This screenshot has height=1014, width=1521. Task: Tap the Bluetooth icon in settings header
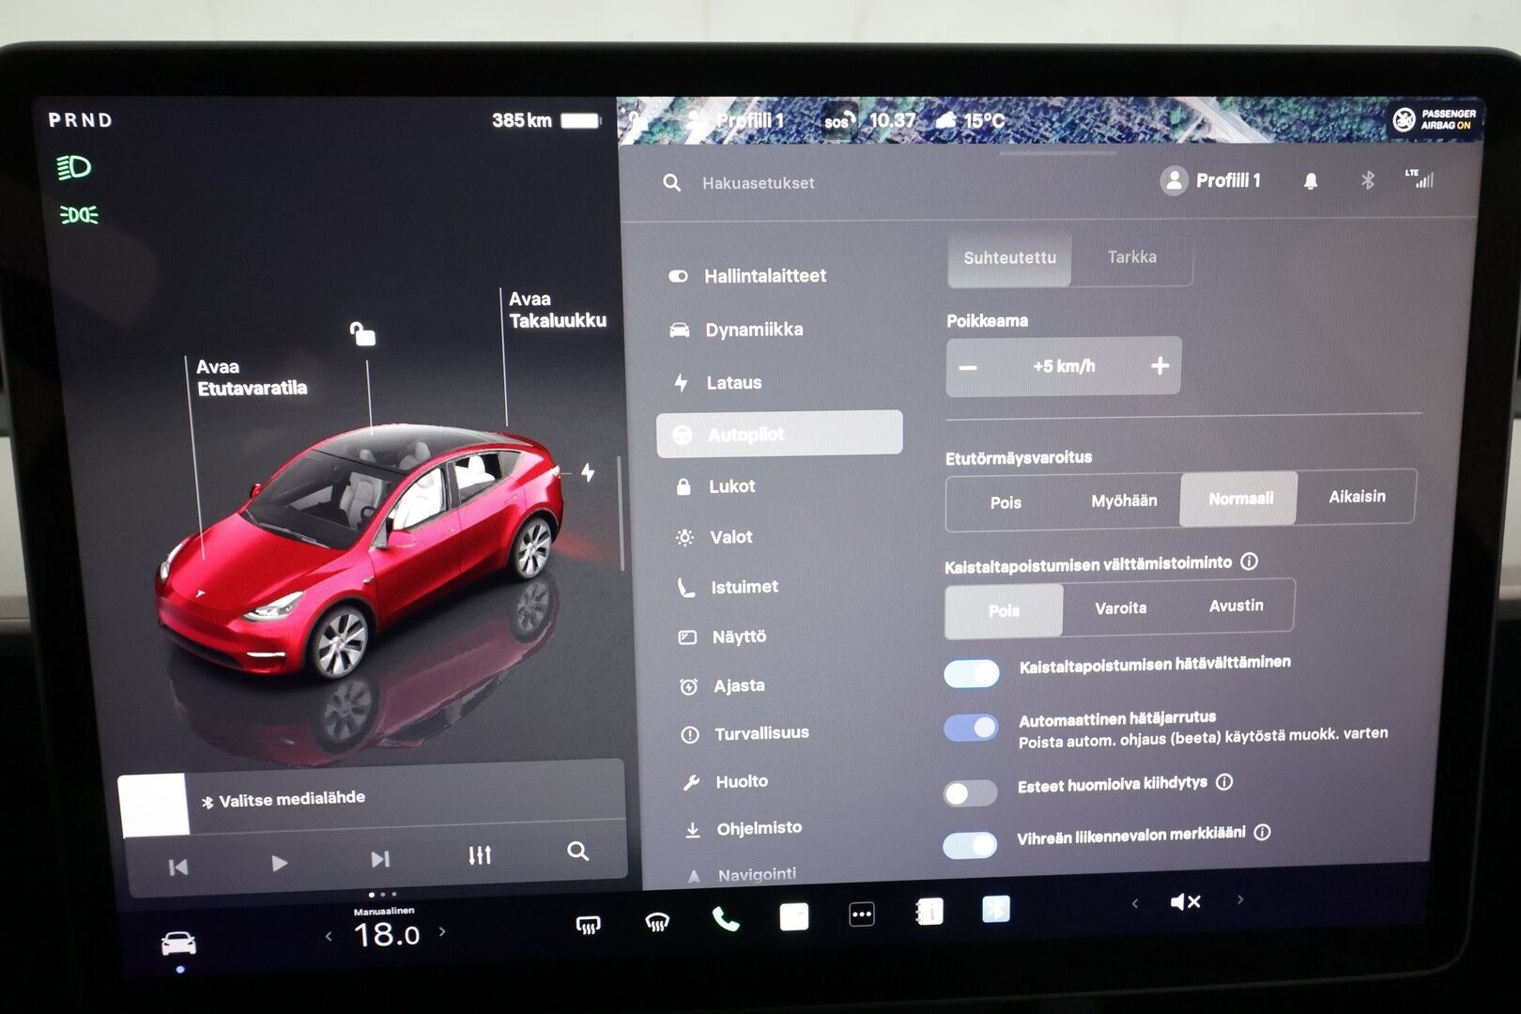pyautogui.click(x=1367, y=180)
